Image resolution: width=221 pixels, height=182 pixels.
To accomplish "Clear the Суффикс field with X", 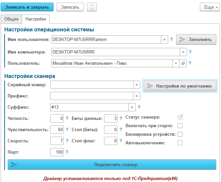I will click(132, 107).
